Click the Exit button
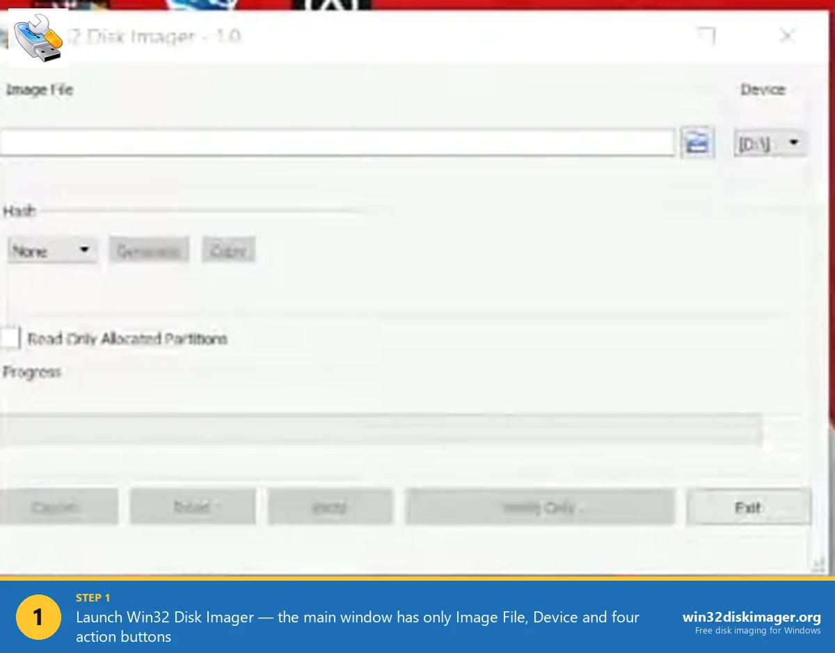Viewport: 835px width, 653px height. pyautogui.click(x=748, y=507)
